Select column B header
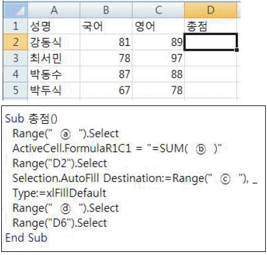267x255 pixels. (x=106, y=10)
